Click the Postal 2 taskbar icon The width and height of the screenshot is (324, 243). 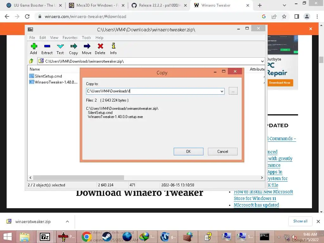pyautogui.click(x=66, y=237)
